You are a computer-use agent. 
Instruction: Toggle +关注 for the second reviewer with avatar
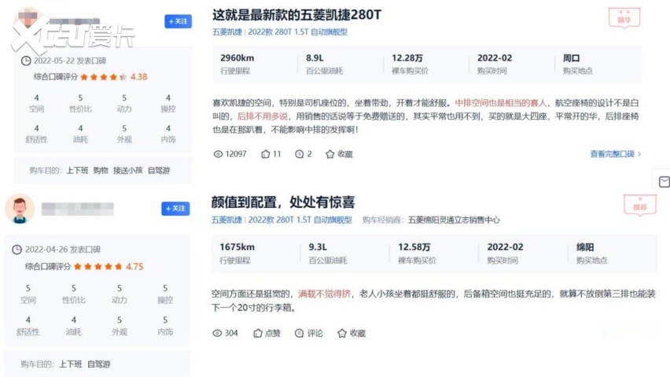pos(175,209)
